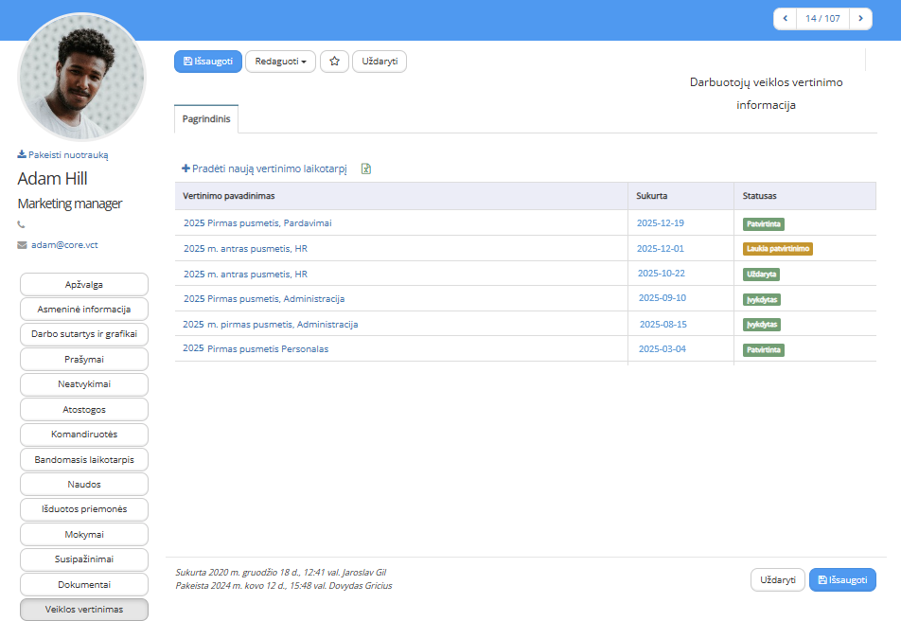
Task: Click Pakeisti nuotrauką to change photo
Action: [69, 154]
